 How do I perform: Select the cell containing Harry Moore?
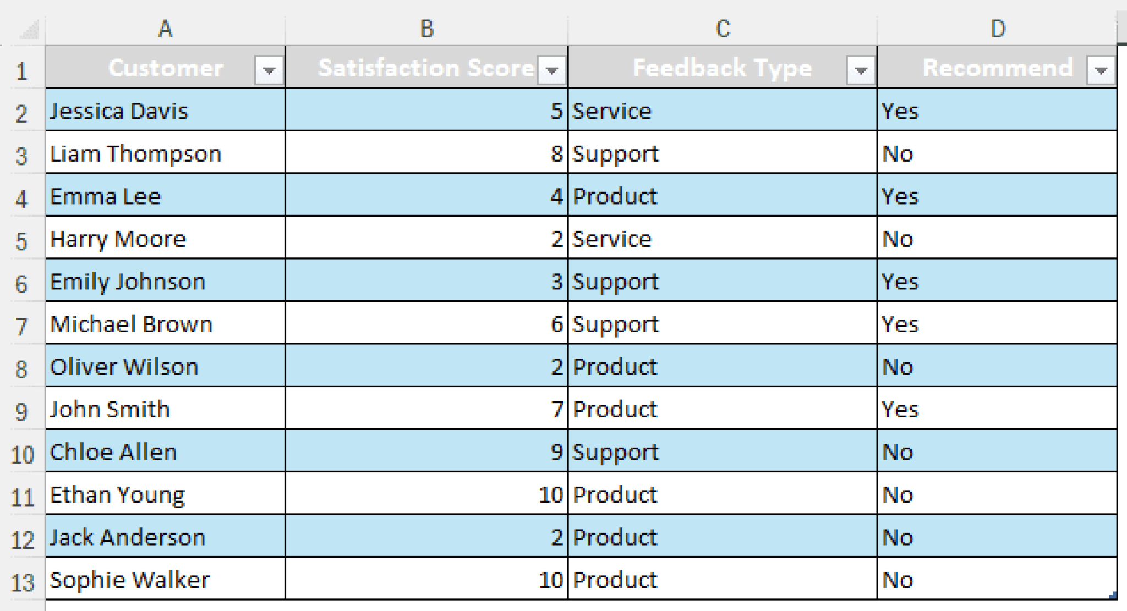(165, 239)
